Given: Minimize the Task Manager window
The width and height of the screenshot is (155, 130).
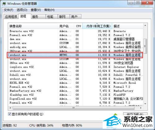Looking at the screenshot, I should (131, 3).
